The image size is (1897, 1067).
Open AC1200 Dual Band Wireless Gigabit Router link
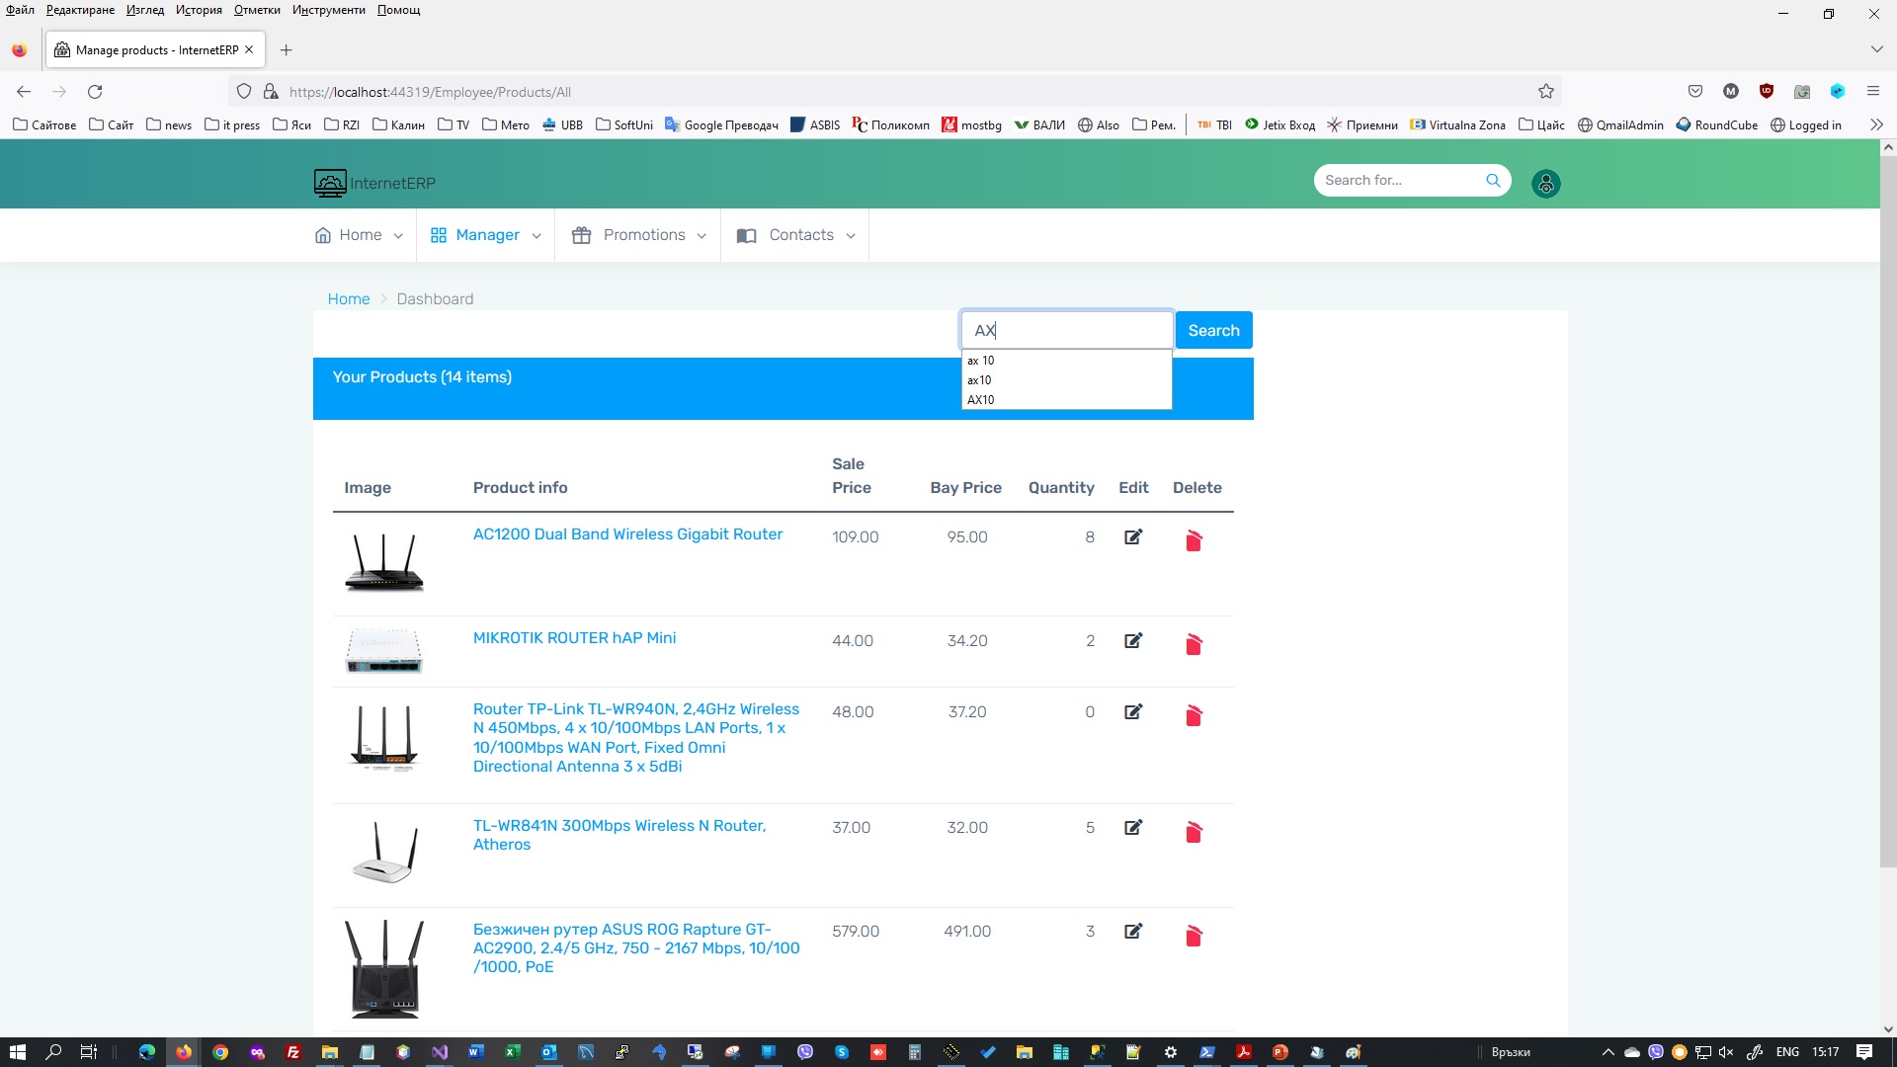click(x=627, y=533)
